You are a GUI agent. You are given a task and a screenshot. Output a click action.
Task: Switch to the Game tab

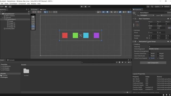point(43,10)
